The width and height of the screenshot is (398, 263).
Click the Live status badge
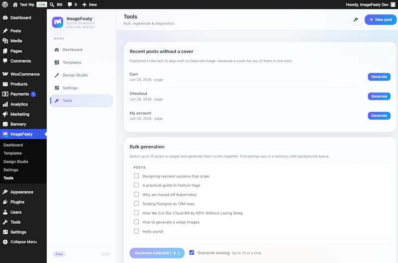42,4
